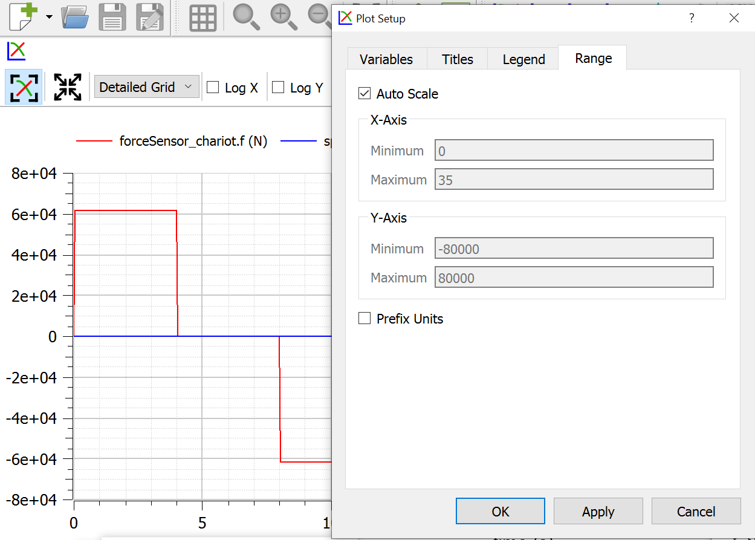The height and width of the screenshot is (540, 755).
Task: Enable the Prefix Units checkbox
Action: pyautogui.click(x=365, y=319)
